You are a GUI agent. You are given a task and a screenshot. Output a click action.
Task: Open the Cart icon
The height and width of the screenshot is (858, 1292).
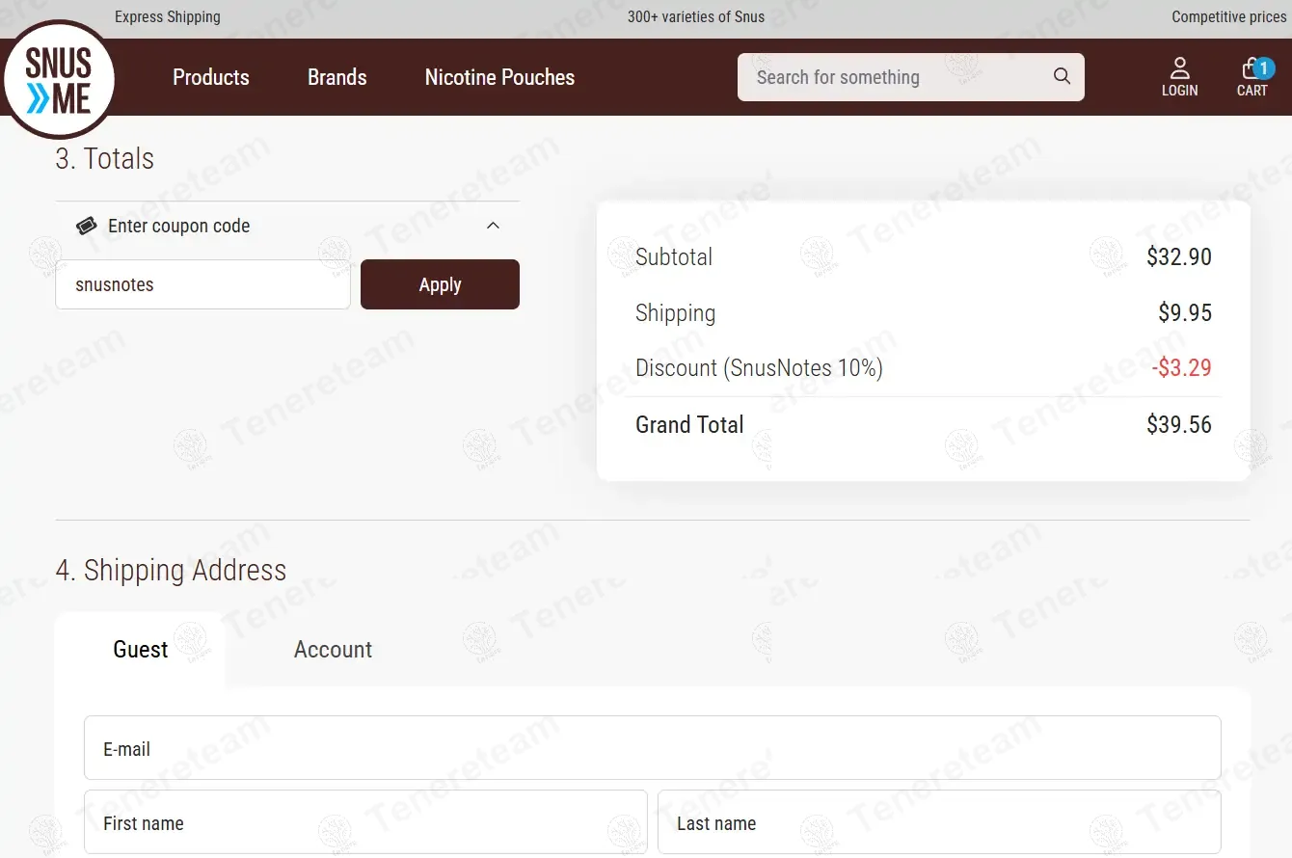[1252, 77]
